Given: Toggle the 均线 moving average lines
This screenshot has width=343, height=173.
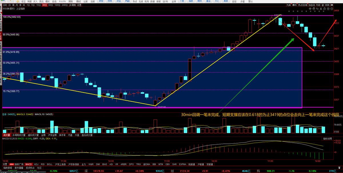Looking at the screenshot, I should coord(318,5).
